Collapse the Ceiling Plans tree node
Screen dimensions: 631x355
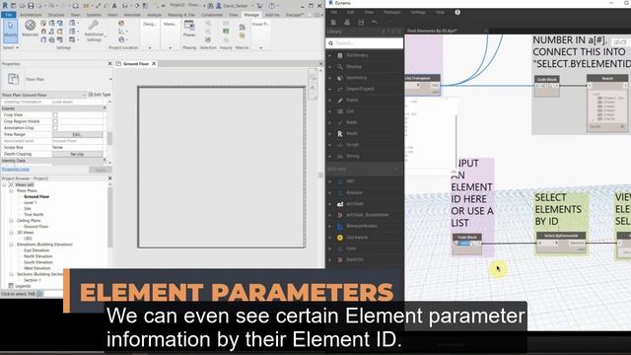coord(11,221)
